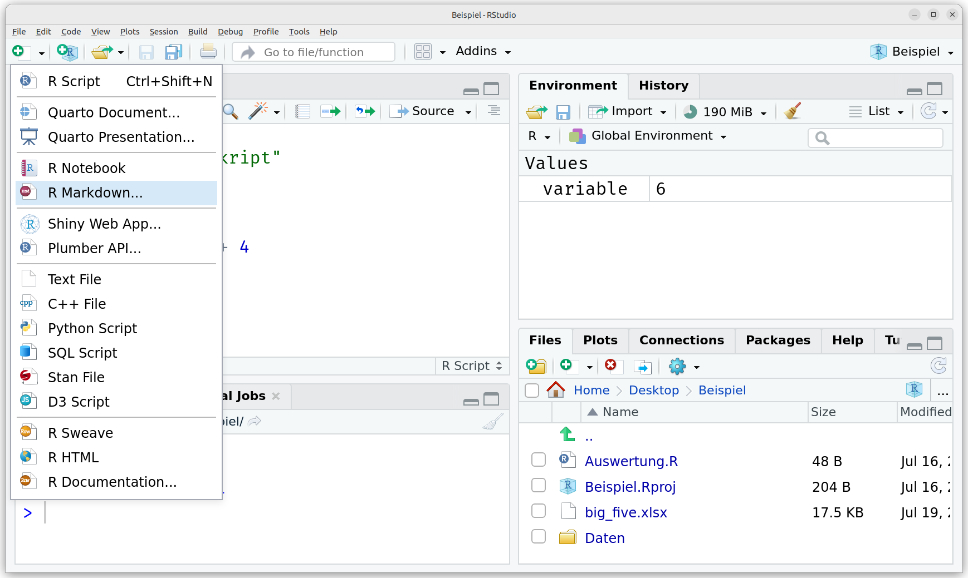The height and width of the screenshot is (578, 968).
Task: Open the Session menu
Action: [163, 32]
